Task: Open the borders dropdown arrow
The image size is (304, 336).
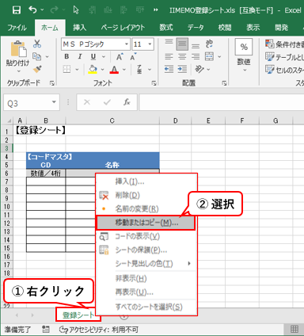Action: pyautogui.click(x=78, y=70)
